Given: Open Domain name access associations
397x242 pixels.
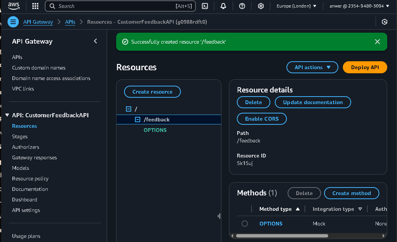Looking at the screenshot, I should point(51,79).
